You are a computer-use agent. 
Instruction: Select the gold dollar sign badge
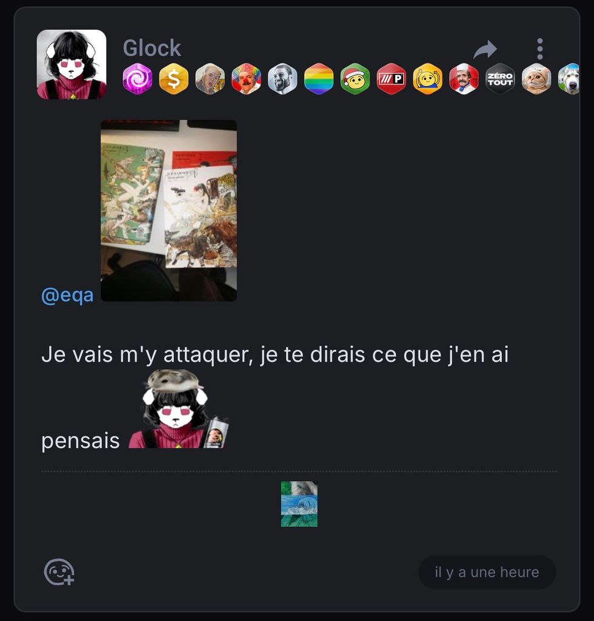click(174, 79)
